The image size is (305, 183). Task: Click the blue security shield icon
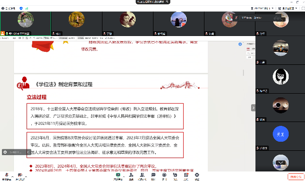[21, 8]
